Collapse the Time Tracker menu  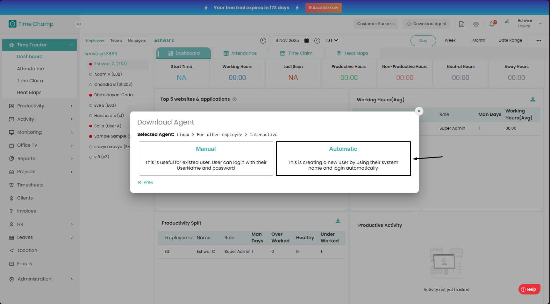point(39,45)
